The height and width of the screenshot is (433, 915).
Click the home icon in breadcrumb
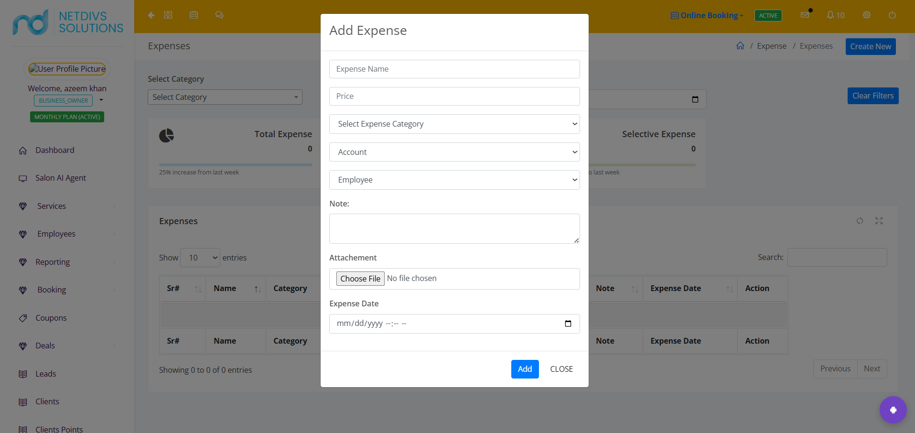pyautogui.click(x=740, y=45)
